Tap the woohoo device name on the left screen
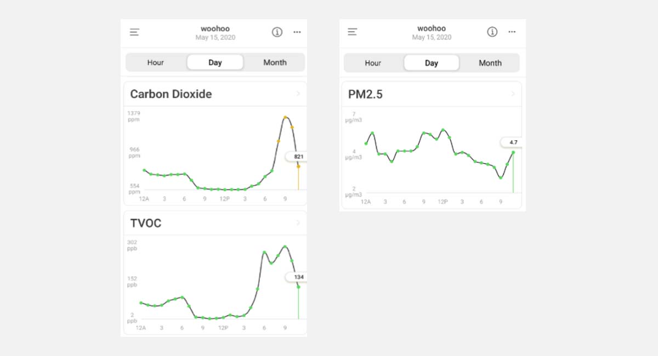The height and width of the screenshot is (356, 658). 215,28
